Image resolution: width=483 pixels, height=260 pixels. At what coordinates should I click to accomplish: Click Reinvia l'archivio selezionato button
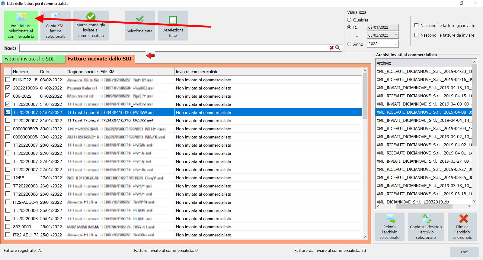[x=389, y=227]
